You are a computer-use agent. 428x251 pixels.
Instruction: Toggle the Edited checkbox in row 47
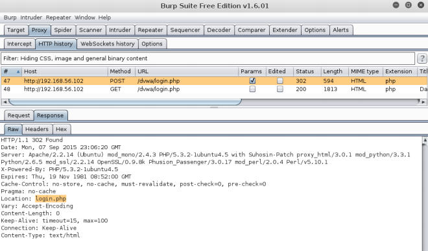click(279, 81)
